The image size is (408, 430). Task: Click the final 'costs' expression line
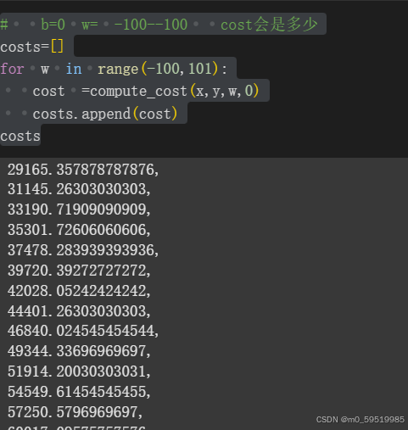coord(20,137)
